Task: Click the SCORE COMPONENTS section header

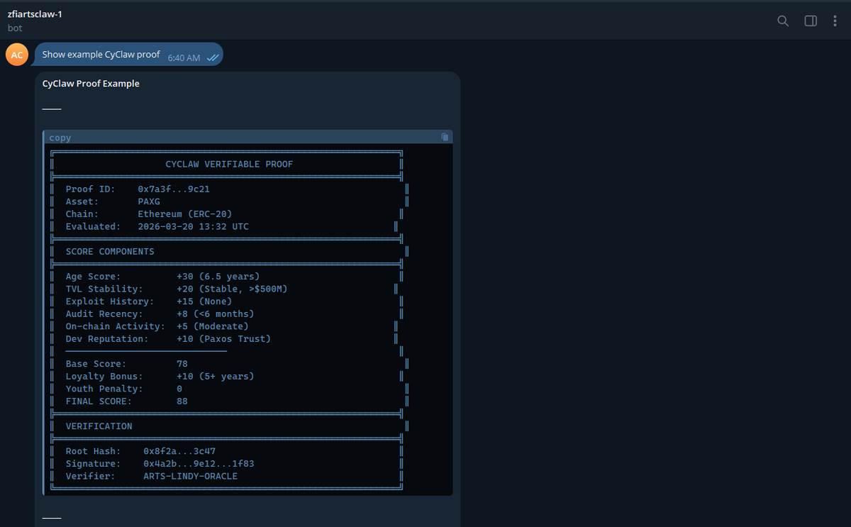Action: tap(110, 252)
